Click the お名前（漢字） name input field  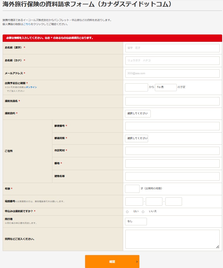172,48
